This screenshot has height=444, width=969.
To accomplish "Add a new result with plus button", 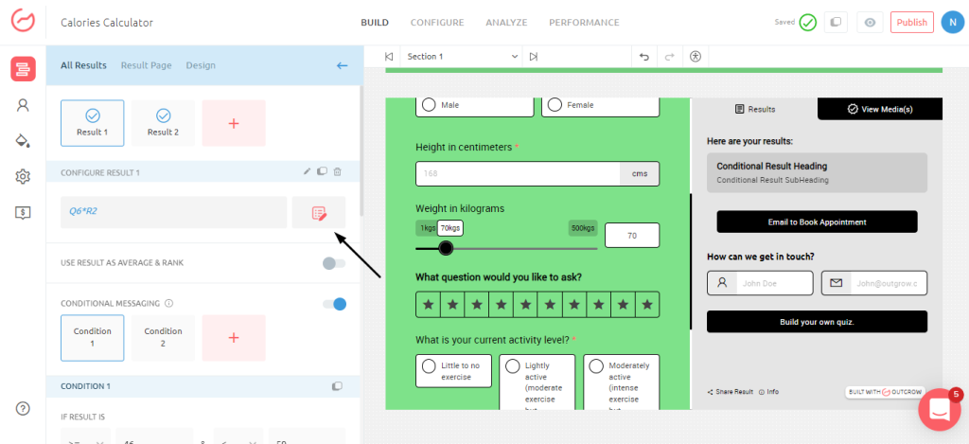I will point(234,123).
